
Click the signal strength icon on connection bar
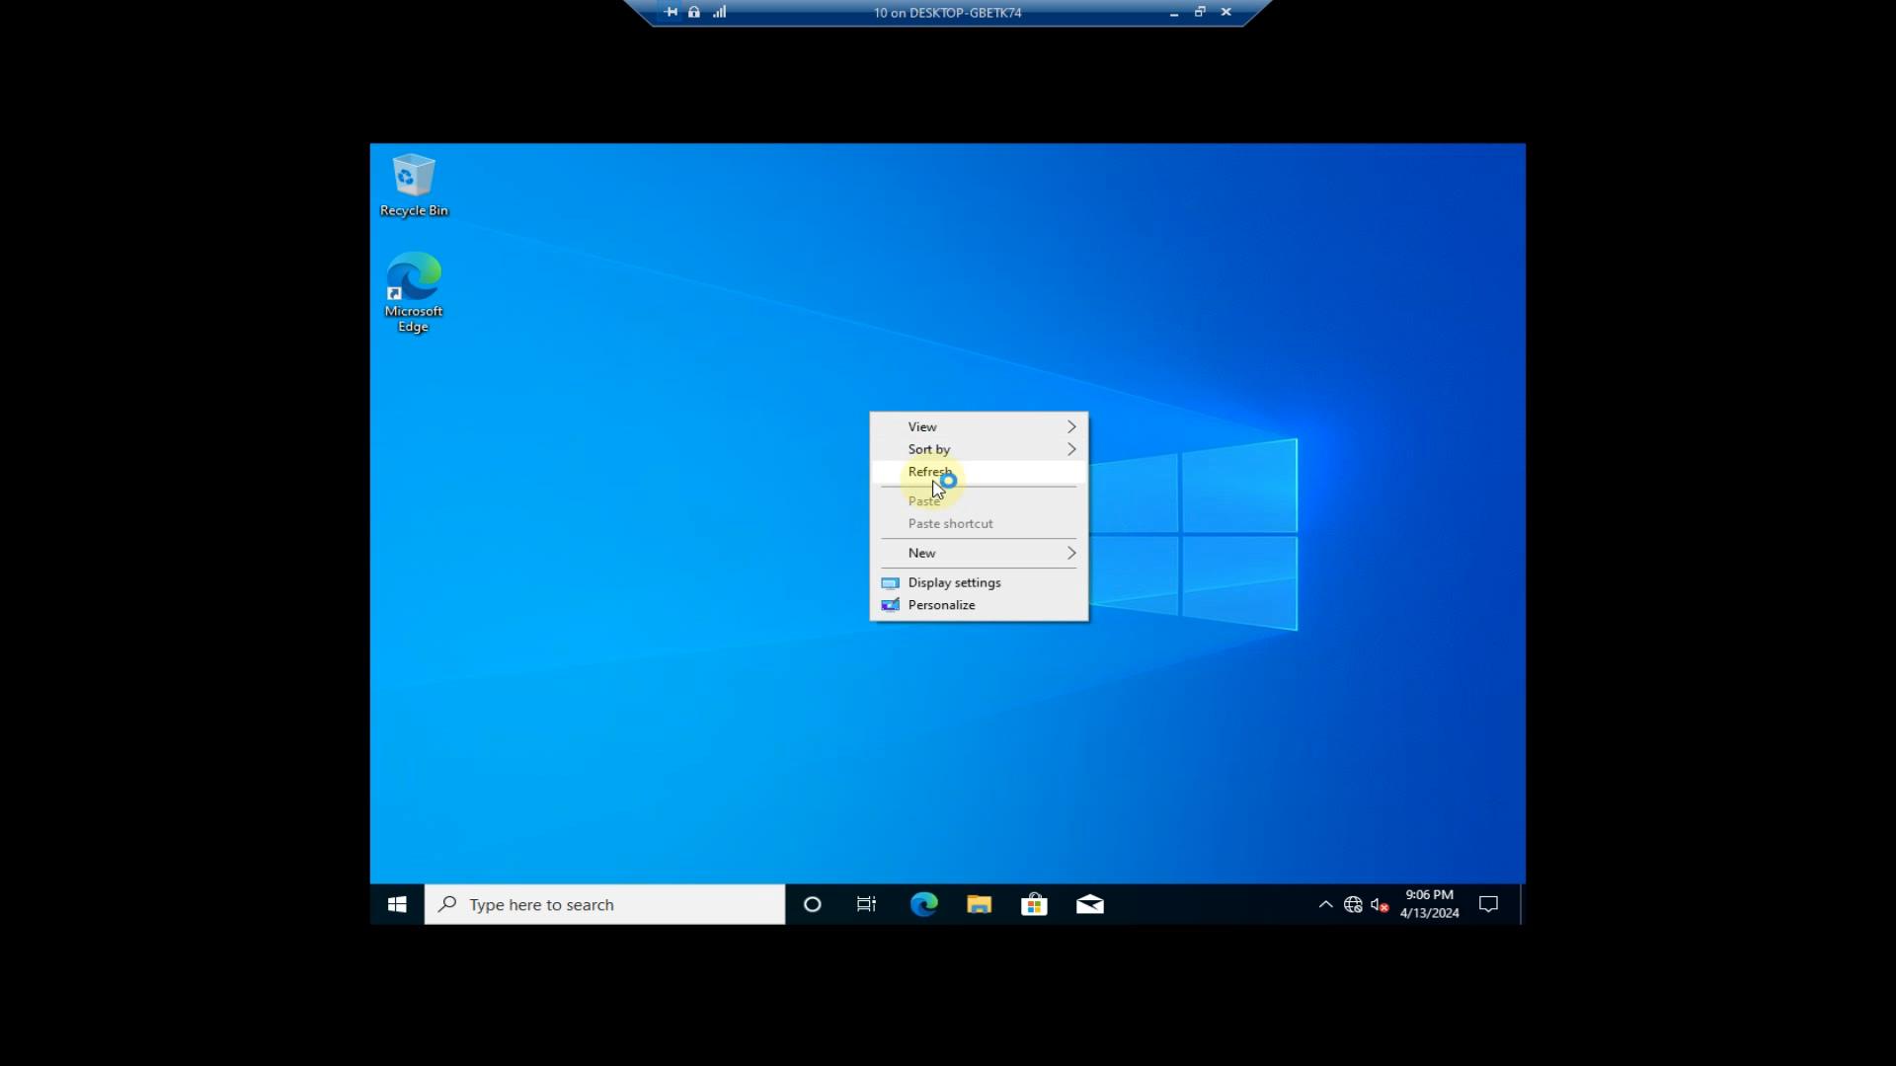(x=720, y=12)
